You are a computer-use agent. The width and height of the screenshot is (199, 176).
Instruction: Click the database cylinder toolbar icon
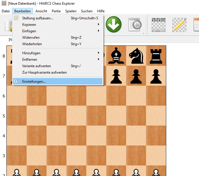click(x=8, y=25)
